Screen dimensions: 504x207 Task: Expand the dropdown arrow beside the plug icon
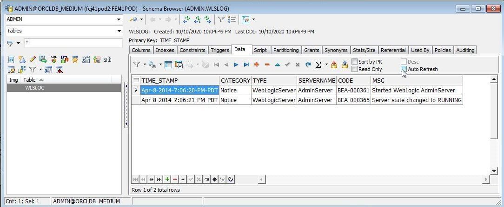141,19
